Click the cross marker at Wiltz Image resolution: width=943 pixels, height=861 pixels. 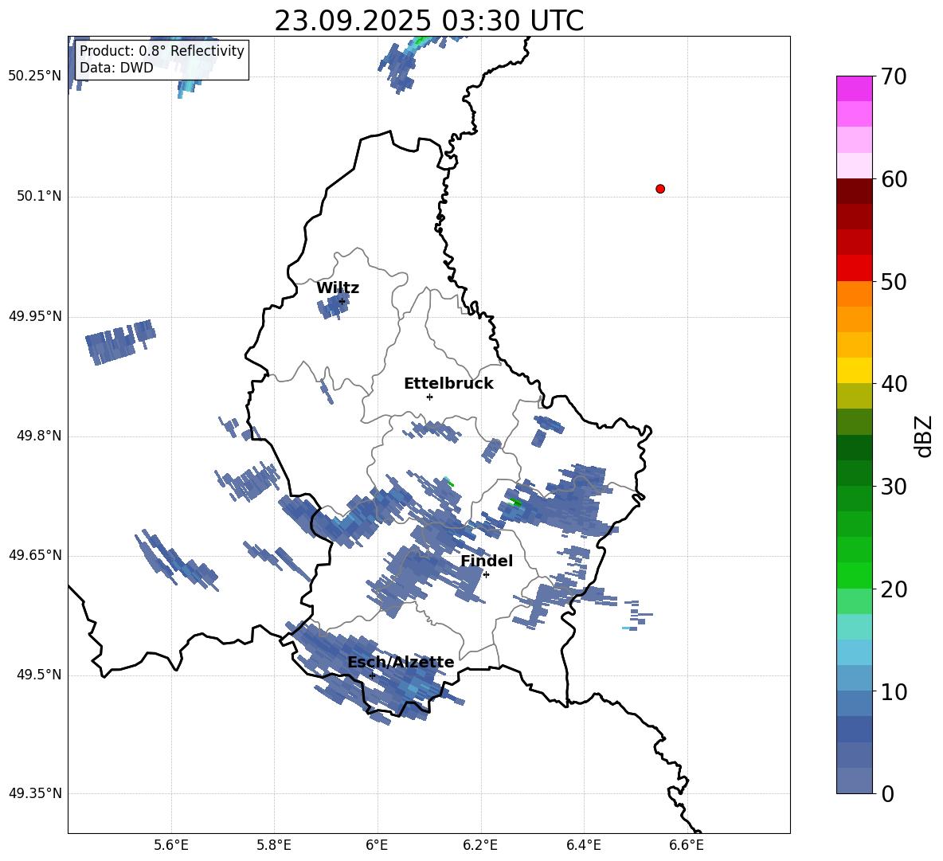coord(342,301)
